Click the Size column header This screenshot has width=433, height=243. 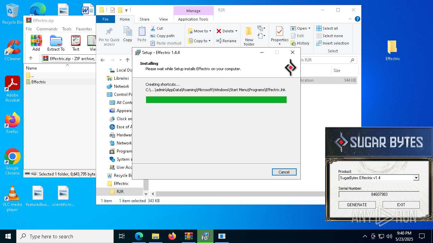tap(344, 71)
